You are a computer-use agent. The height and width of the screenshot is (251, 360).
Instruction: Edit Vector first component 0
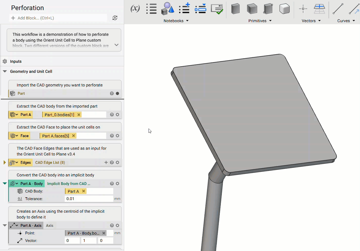point(73,241)
